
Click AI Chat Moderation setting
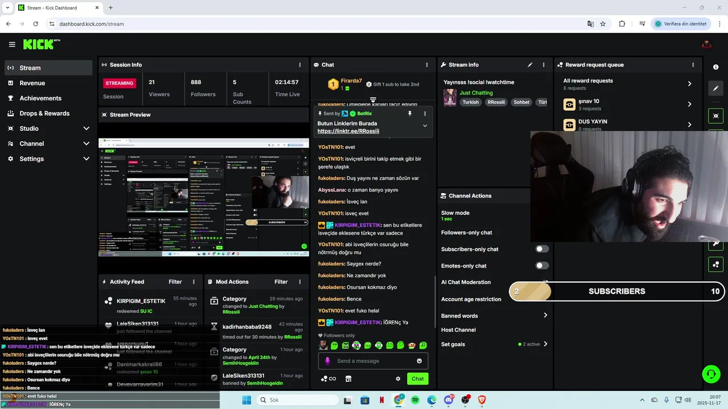pos(466,282)
